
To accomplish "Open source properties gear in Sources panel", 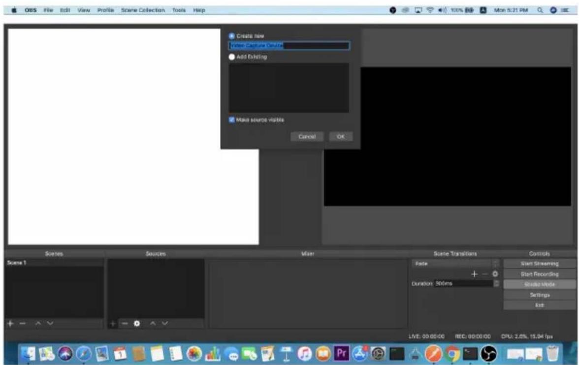I will (137, 324).
